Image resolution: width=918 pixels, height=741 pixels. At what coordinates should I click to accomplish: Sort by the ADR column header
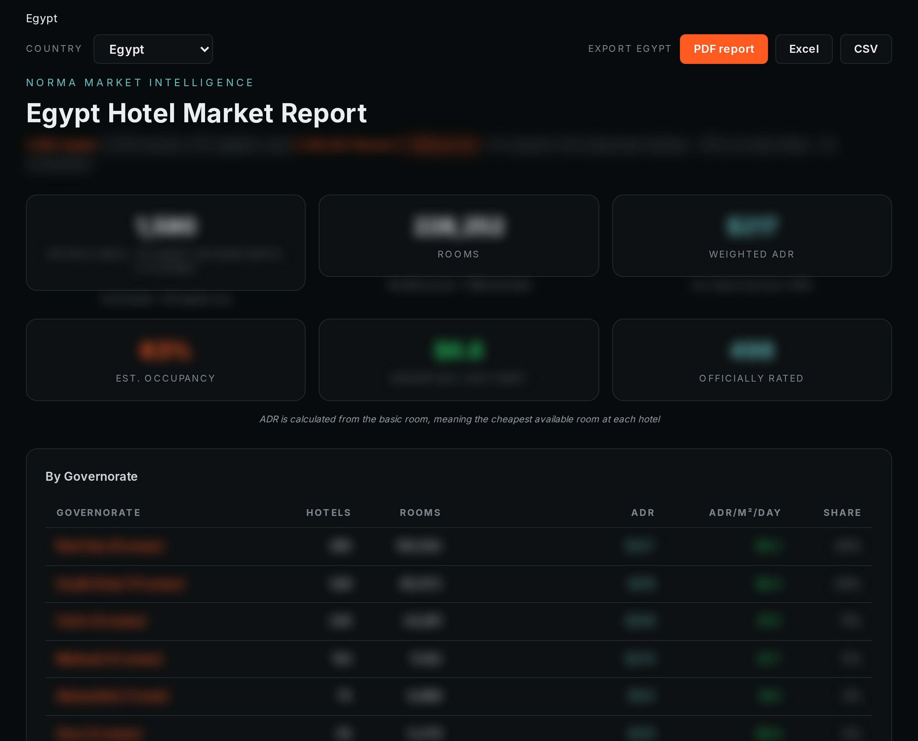point(643,513)
